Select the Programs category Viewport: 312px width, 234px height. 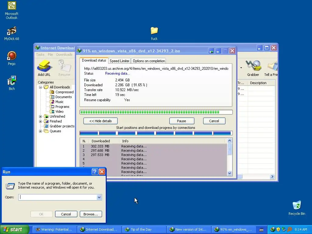point(62,107)
